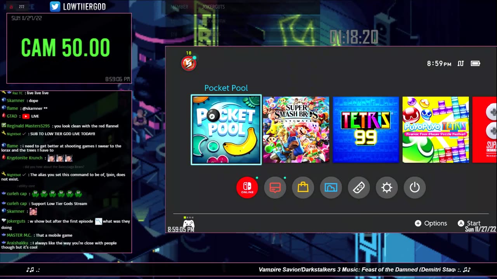Click Skarnner's emote image message
Screen dimensions: 497x279
point(33,212)
